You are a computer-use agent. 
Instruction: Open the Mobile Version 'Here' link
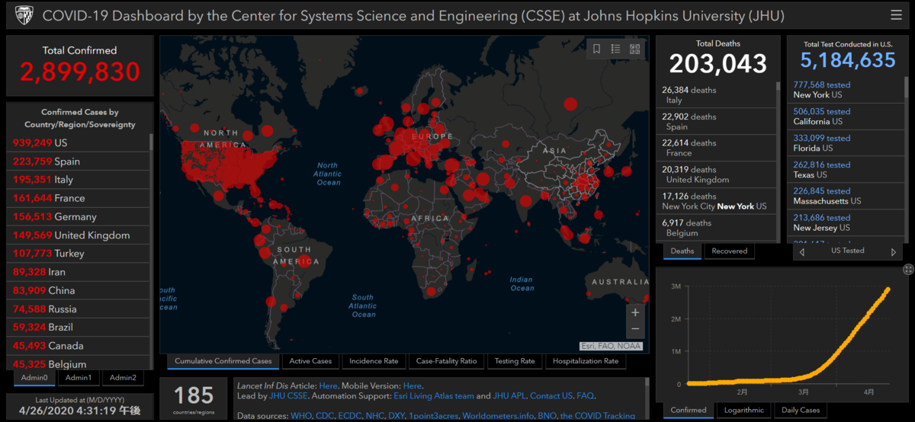coord(412,386)
